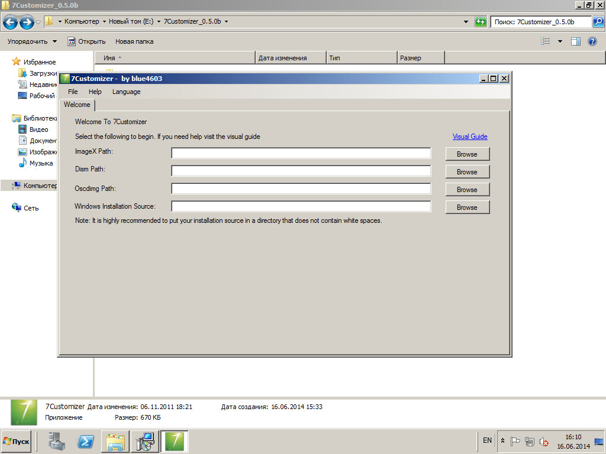Launch PowerShell from the taskbar
This screenshot has height=454, width=606.
85,441
